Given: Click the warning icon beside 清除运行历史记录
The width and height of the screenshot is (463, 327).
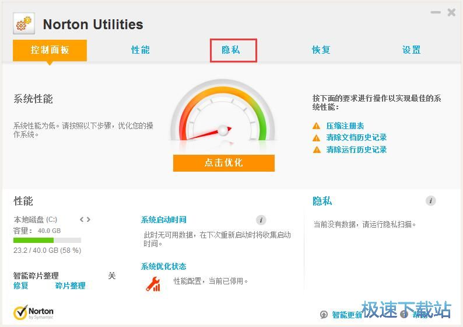Looking at the screenshot, I should [x=317, y=149].
